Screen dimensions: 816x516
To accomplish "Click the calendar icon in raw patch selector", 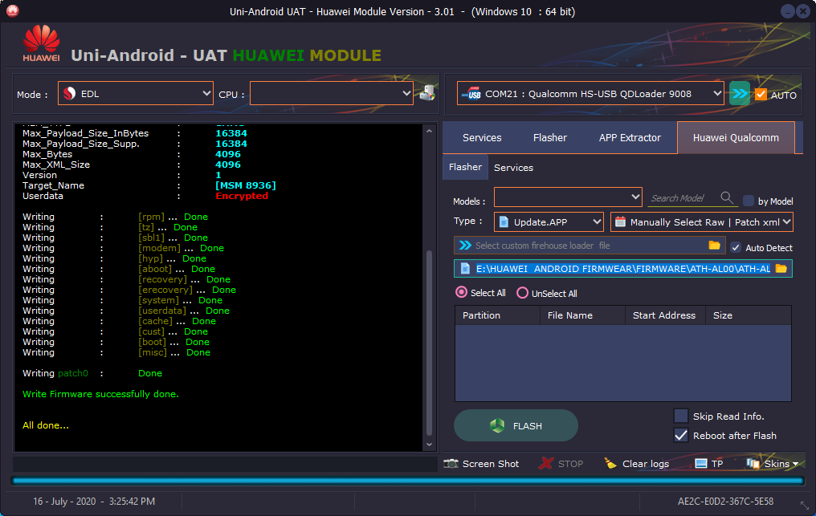I will 620,222.
